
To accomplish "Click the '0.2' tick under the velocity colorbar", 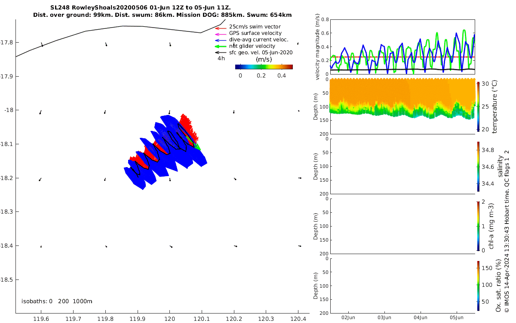I will (261, 75).
